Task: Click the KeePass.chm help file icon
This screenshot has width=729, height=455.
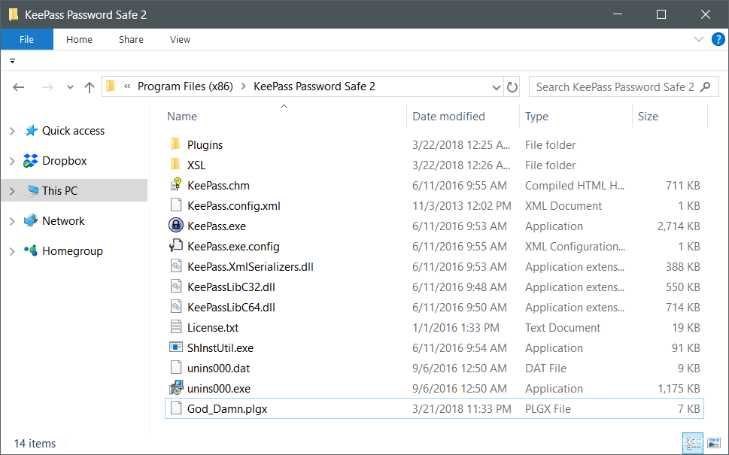Action: (x=175, y=185)
